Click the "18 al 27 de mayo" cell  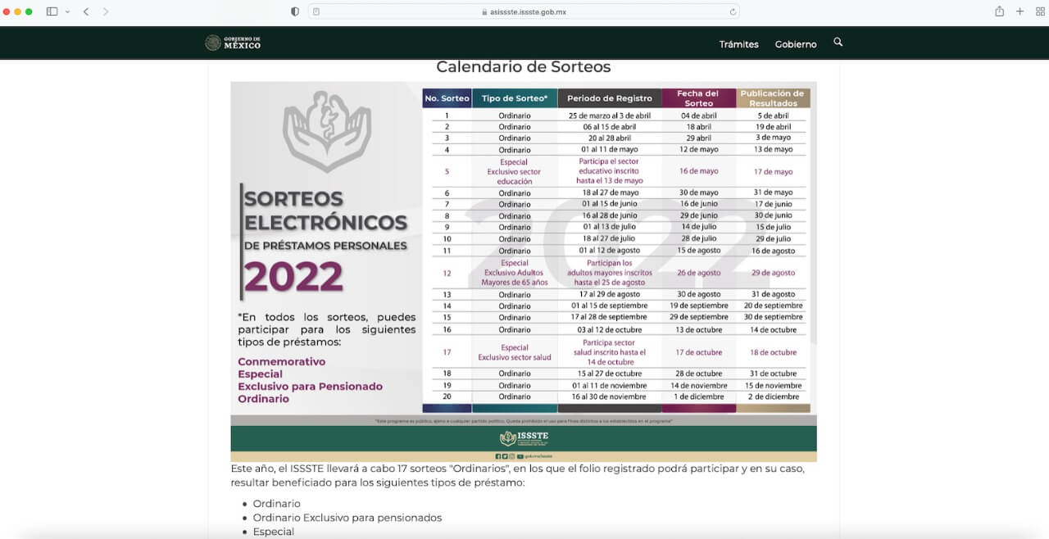click(x=610, y=193)
